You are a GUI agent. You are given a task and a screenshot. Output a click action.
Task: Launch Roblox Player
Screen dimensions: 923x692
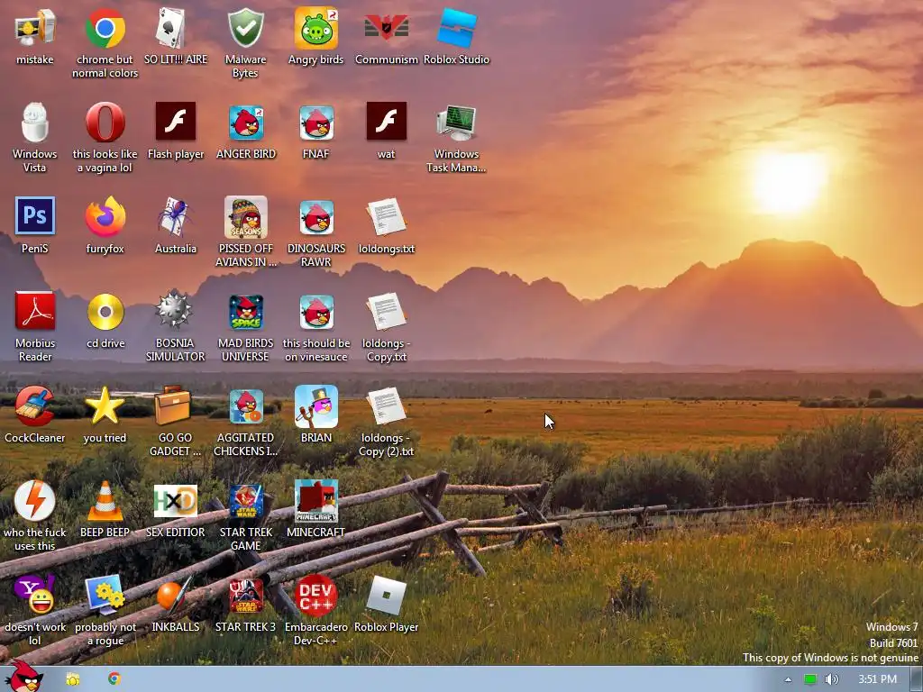pos(386,596)
